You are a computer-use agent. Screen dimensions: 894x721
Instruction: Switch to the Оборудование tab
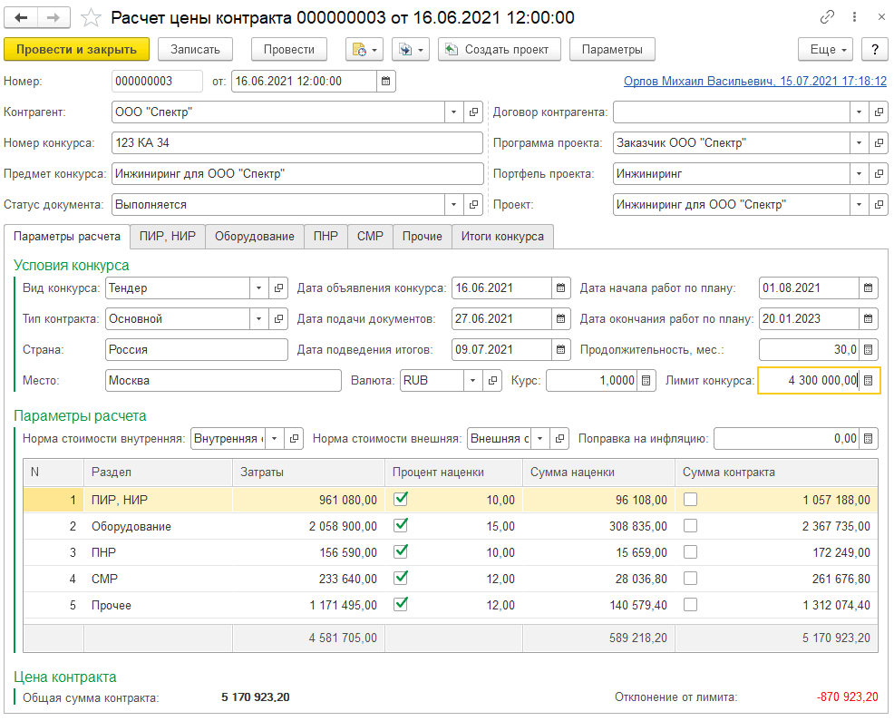click(x=254, y=237)
